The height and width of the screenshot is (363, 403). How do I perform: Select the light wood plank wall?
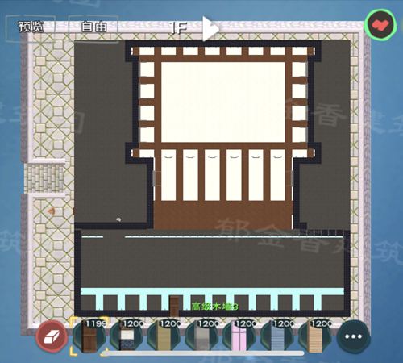[314, 336]
